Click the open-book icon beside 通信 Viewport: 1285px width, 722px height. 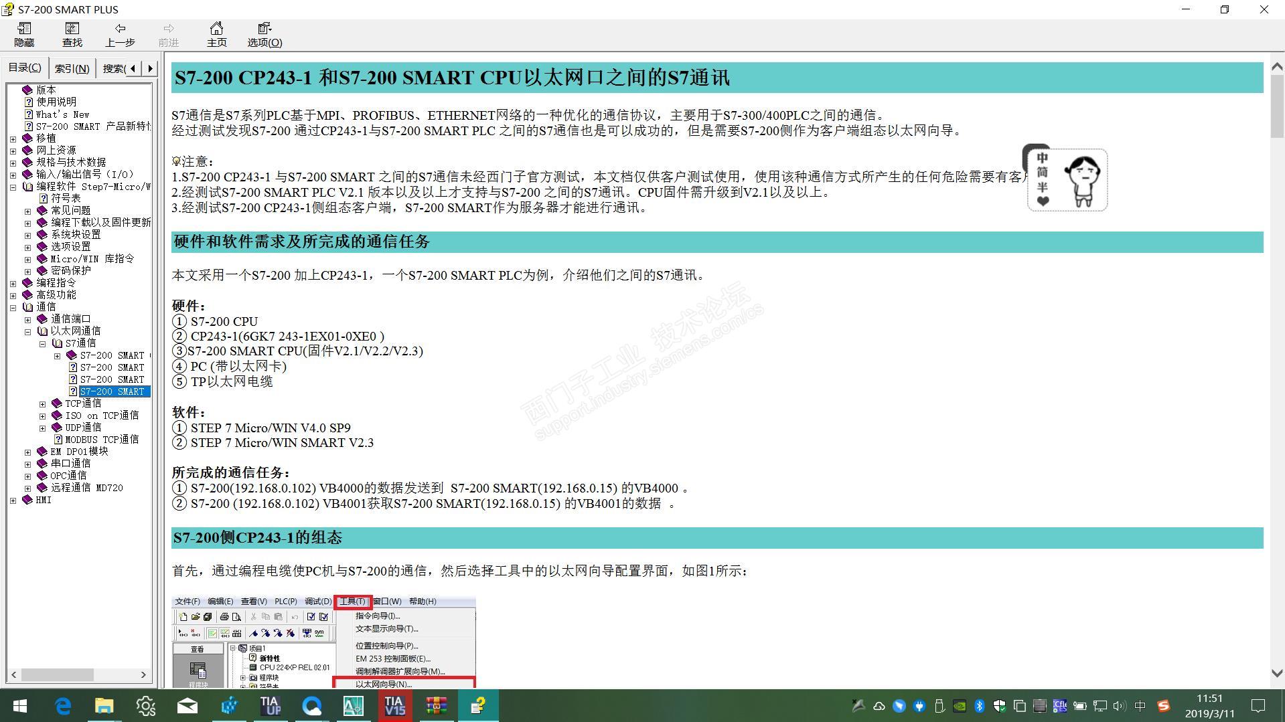point(27,306)
